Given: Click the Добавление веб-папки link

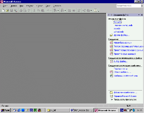Looking at the screenshot, I should tap(125, 92).
